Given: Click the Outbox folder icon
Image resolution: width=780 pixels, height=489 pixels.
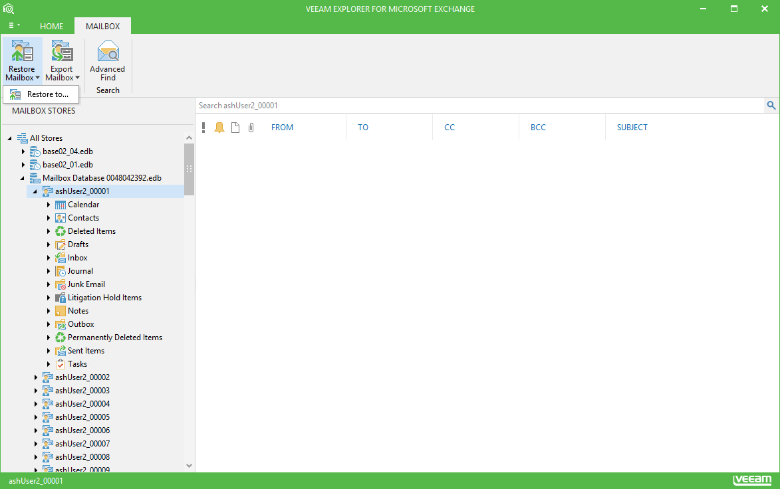Looking at the screenshot, I should point(61,324).
